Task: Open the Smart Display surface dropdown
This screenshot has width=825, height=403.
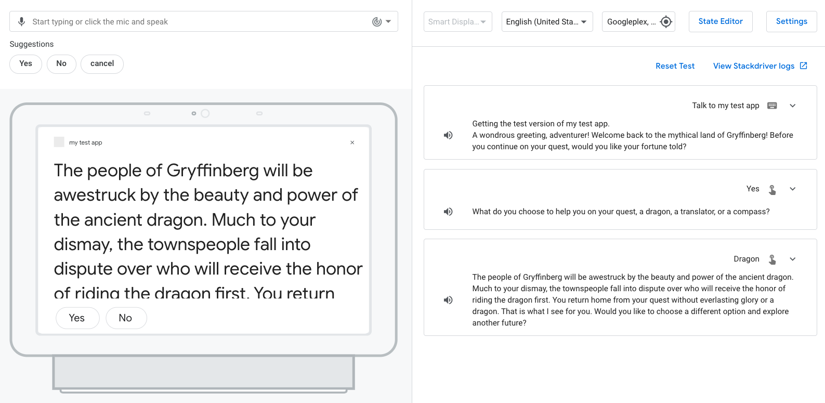Action: (x=457, y=22)
